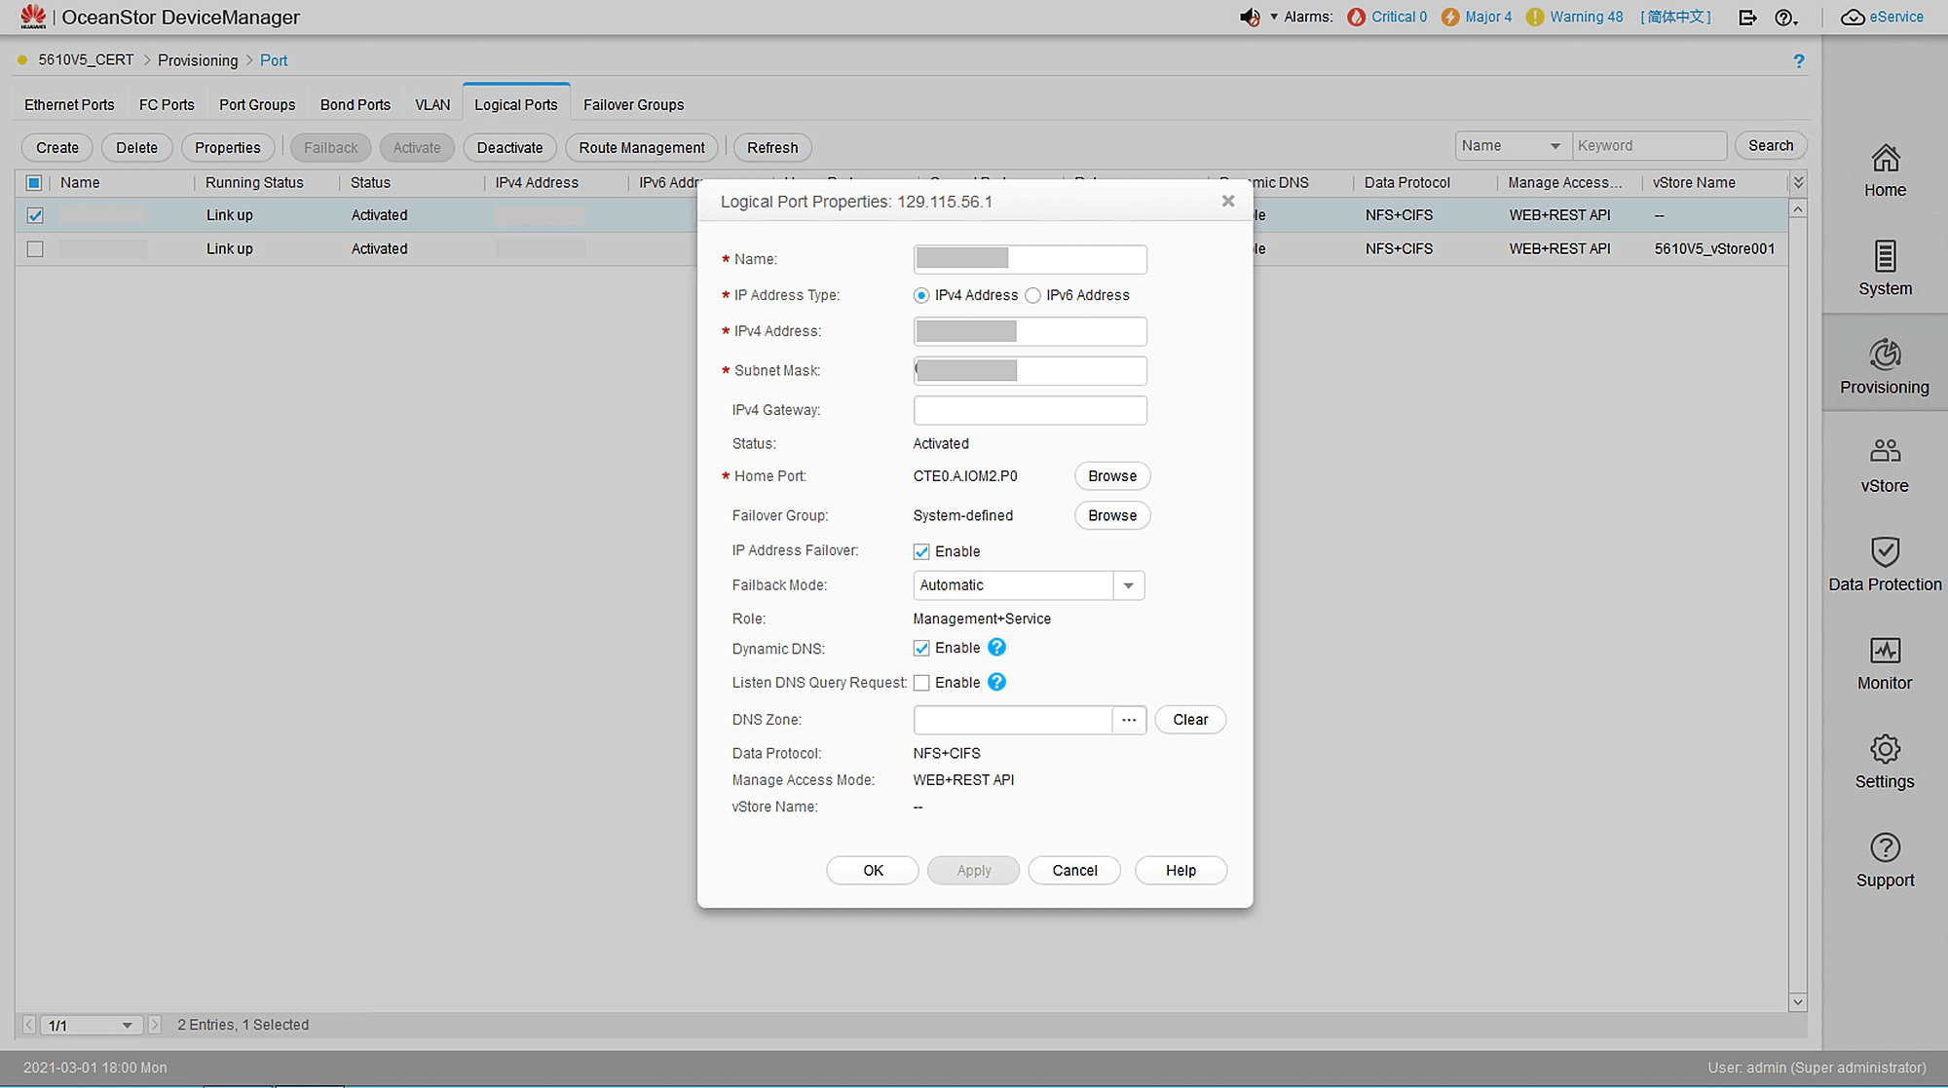
Task: Open the Name search filter dropdown
Action: click(x=1555, y=146)
